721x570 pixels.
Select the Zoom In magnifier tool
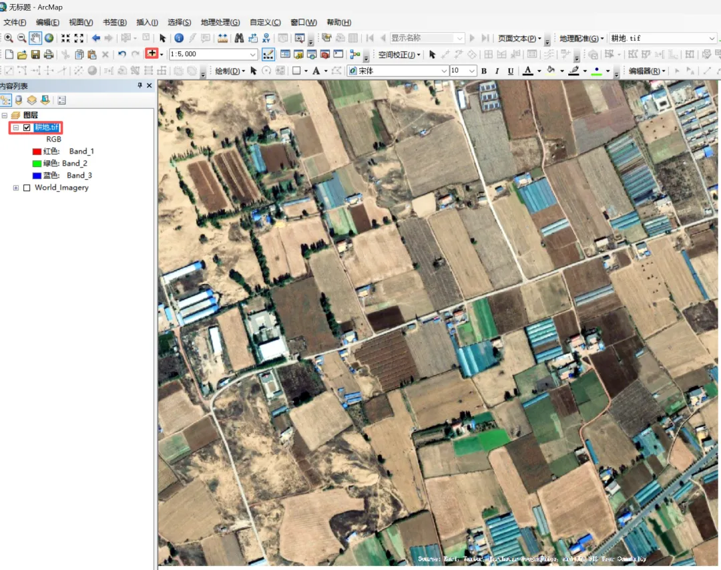click(9, 38)
